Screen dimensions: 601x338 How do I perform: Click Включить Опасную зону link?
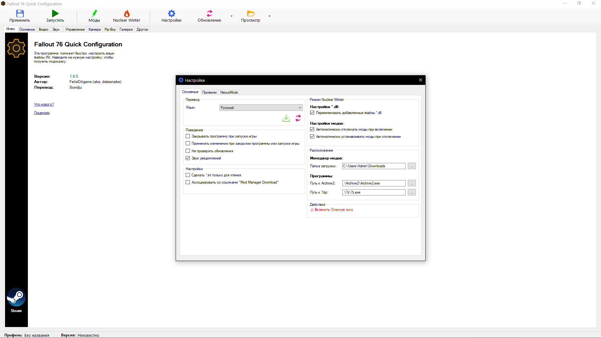pos(334,210)
